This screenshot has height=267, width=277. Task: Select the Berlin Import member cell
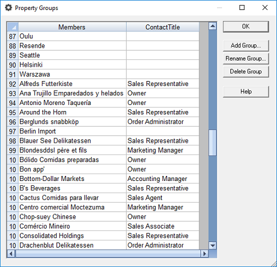click(x=72, y=132)
